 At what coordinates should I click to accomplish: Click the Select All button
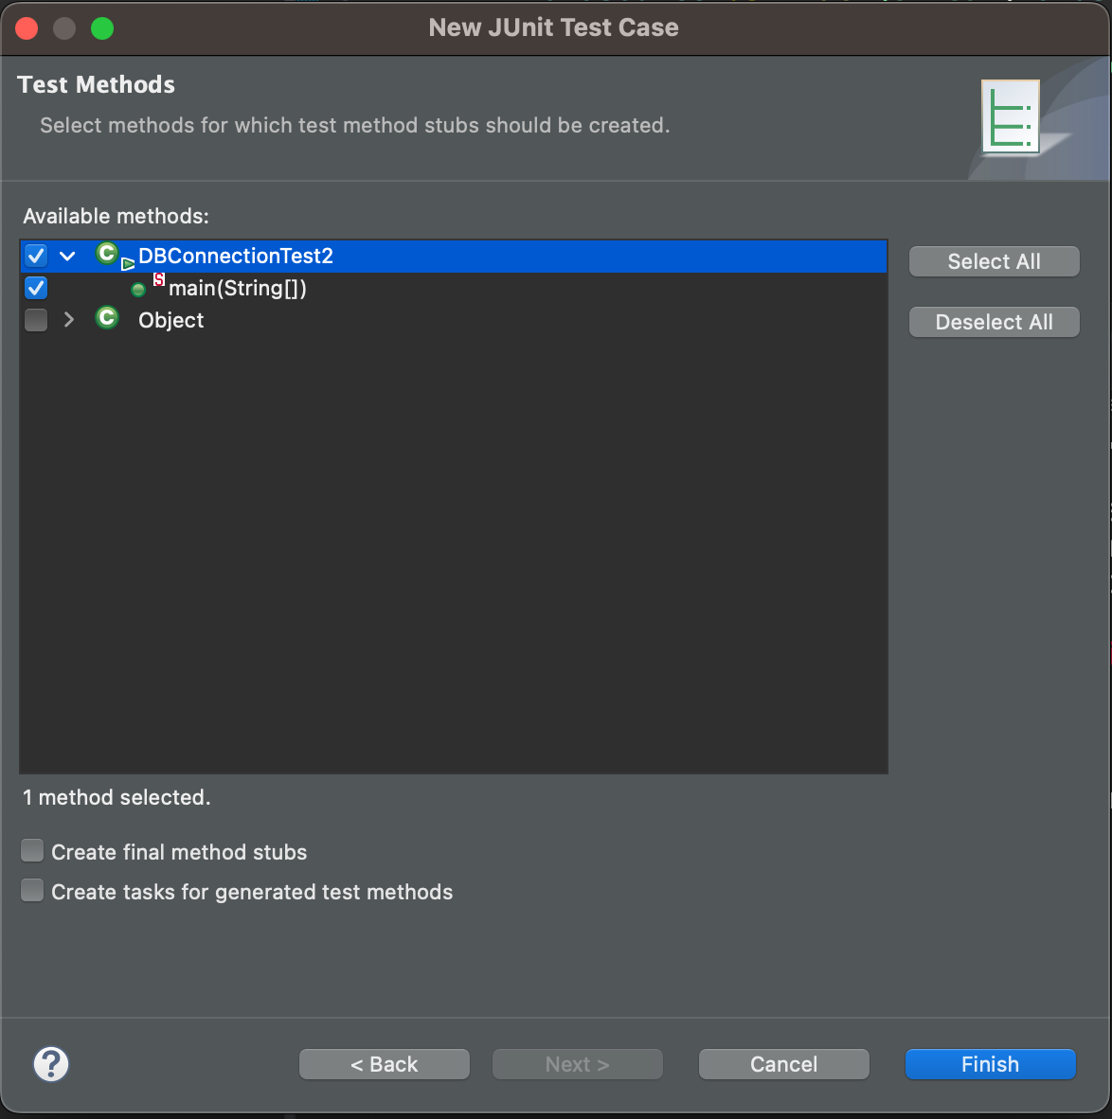(x=994, y=261)
